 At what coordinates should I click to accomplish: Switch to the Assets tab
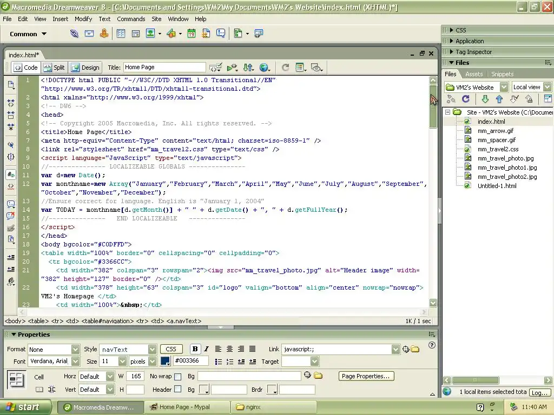(x=474, y=74)
